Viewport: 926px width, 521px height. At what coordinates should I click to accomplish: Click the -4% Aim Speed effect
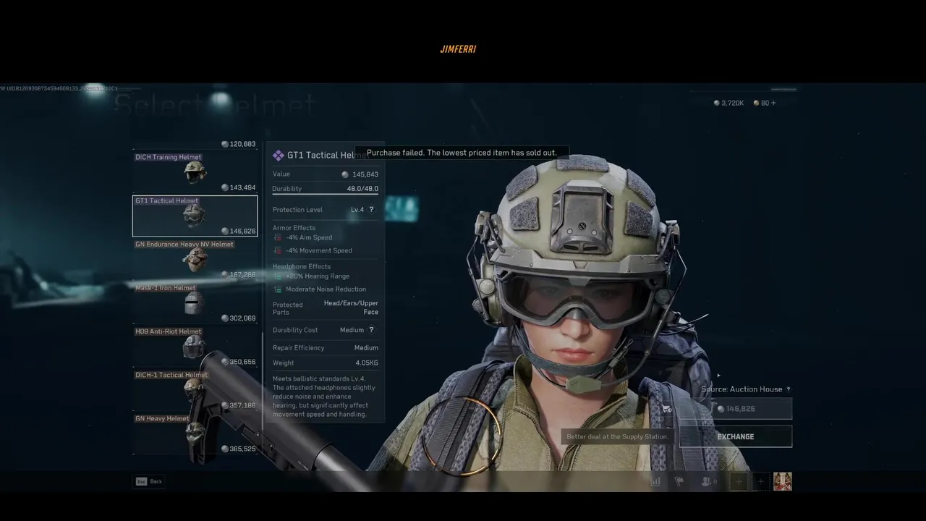click(x=309, y=237)
